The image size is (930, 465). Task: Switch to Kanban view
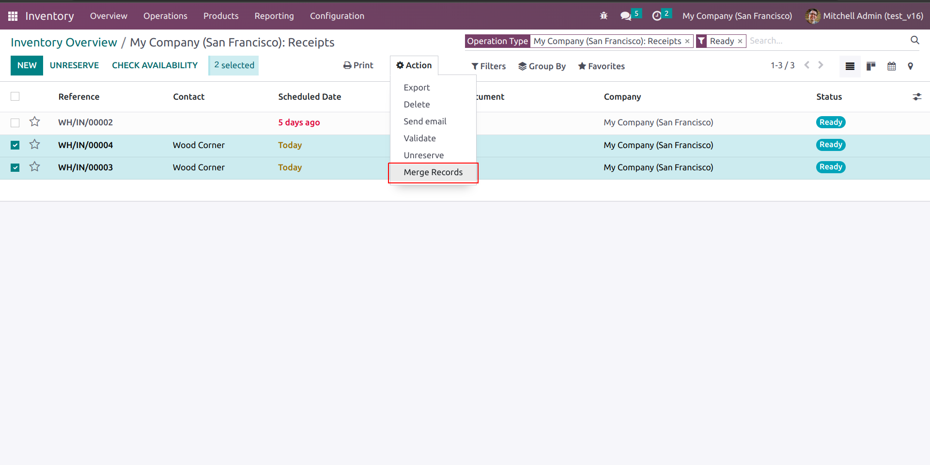click(x=871, y=66)
